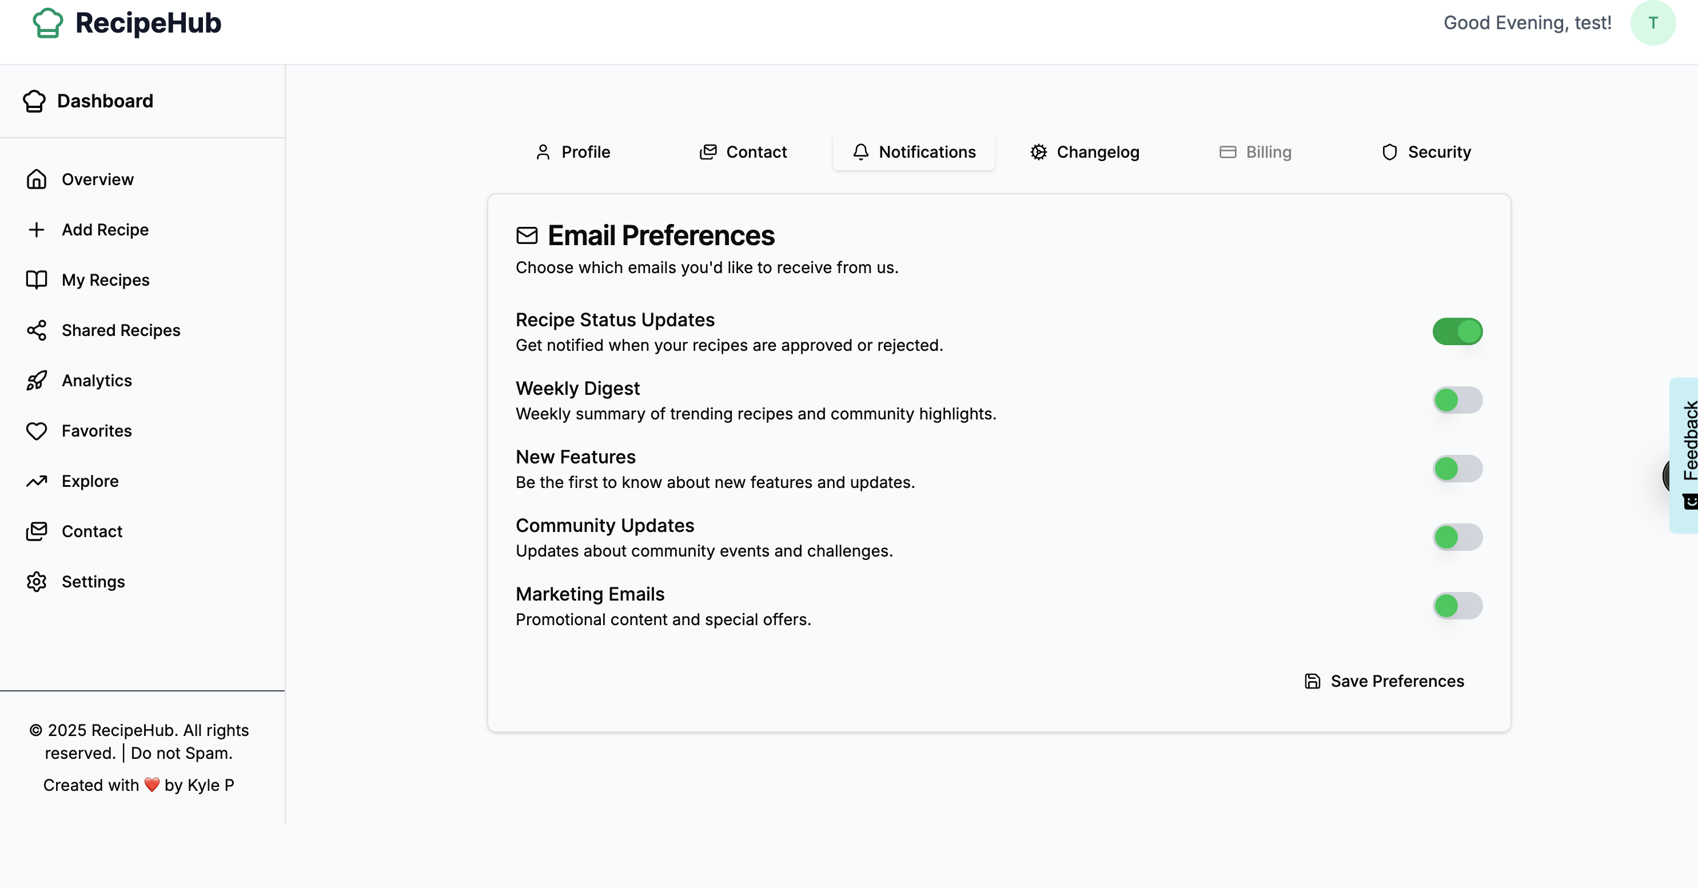This screenshot has width=1698, height=888.
Task: Click the Favorites heart icon
Action: click(x=36, y=431)
